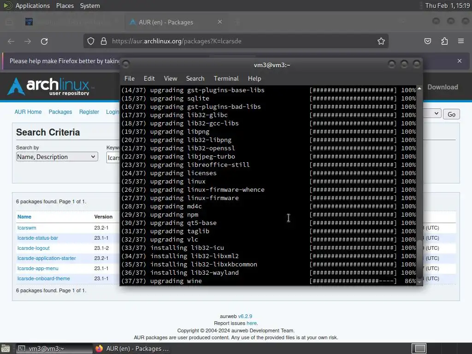
Task: Expand the Search by Name, Description dropdown
Action: pyautogui.click(x=57, y=157)
